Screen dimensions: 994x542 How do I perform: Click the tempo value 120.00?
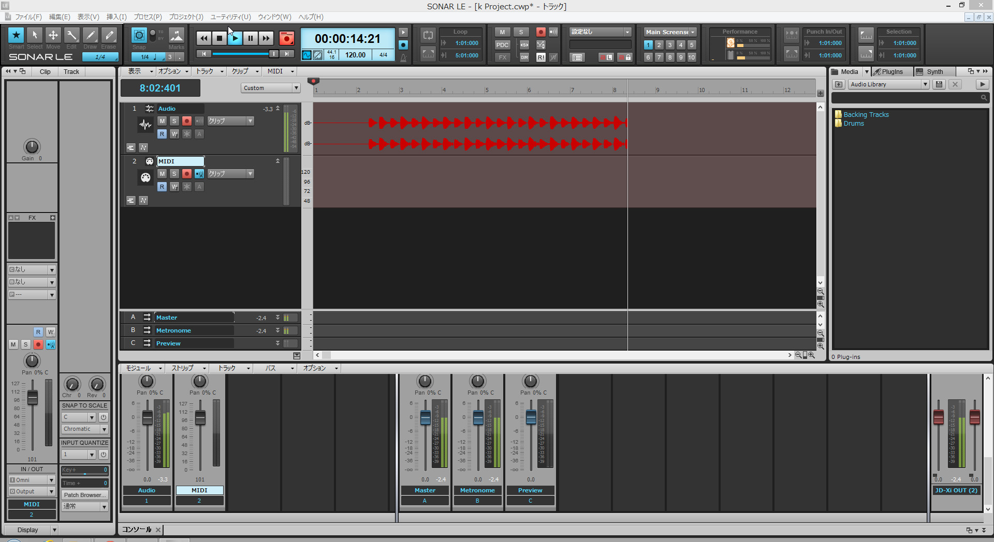pyautogui.click(x=355, y=55)
